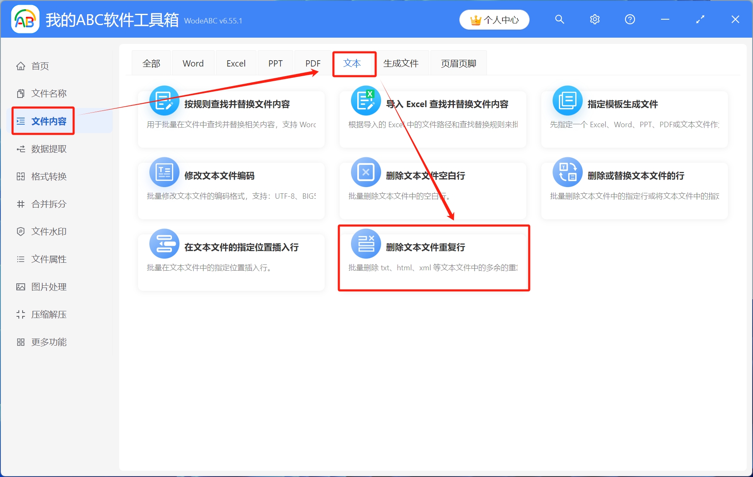753x477 pixels.
Task: Open the search magnifier icon in title bar
Action: [559, 19]
